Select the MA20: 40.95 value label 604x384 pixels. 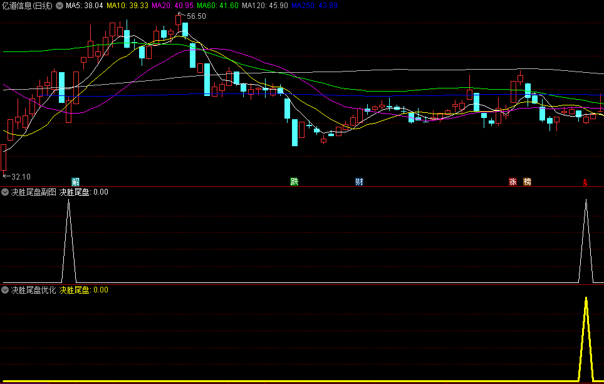coord(172,6)
